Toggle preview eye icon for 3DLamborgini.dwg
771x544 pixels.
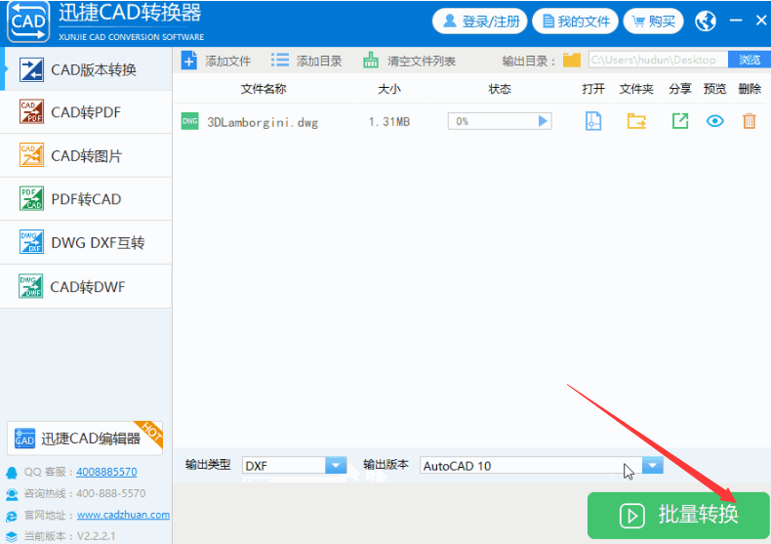[x=715, y=121]
